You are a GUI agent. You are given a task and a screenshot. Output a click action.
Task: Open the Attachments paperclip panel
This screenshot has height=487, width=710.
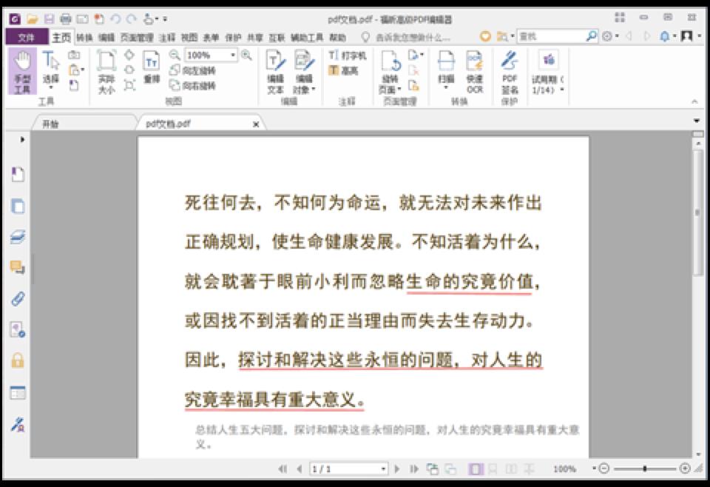[x=18, y=299]
